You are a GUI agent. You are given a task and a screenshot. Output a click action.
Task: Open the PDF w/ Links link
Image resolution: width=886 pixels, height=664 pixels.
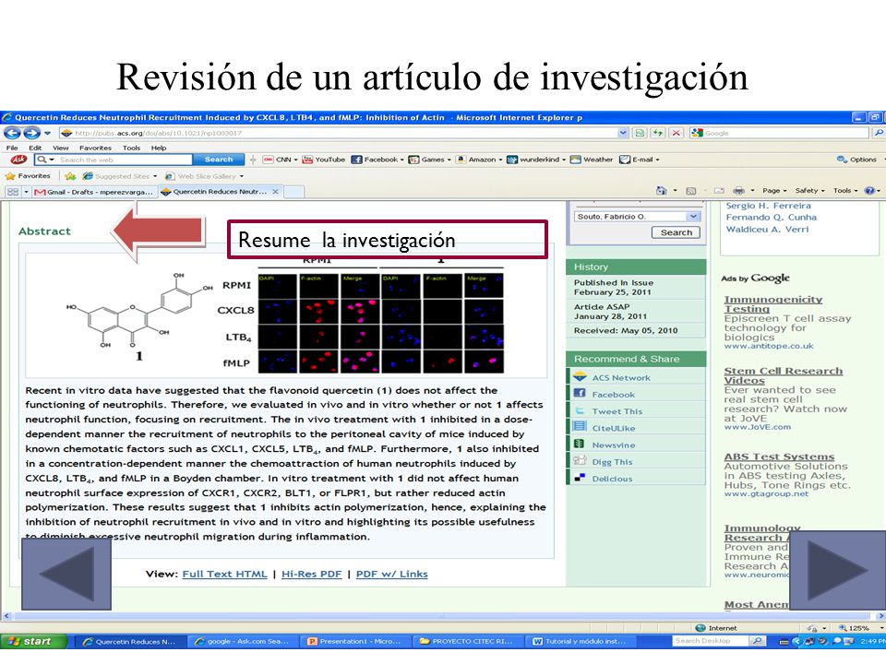pyautogui.click(x=391, y=575)
